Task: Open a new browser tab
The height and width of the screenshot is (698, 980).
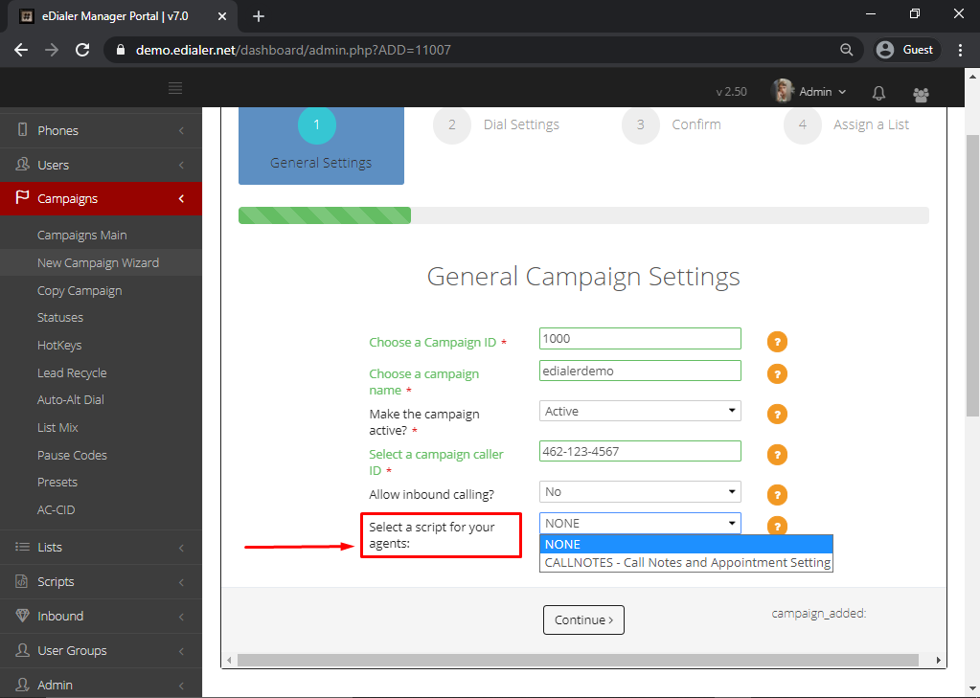Action: tap(259, 16)
